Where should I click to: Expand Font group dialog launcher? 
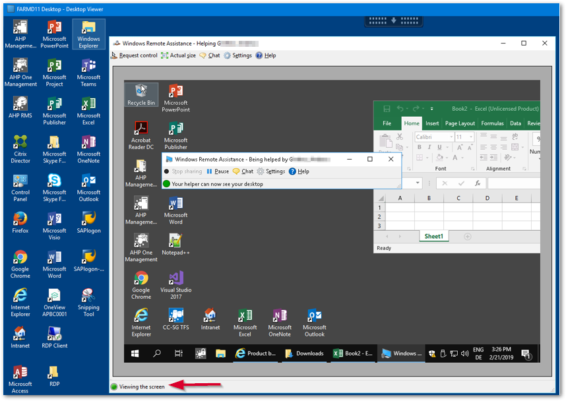point(472,169)
